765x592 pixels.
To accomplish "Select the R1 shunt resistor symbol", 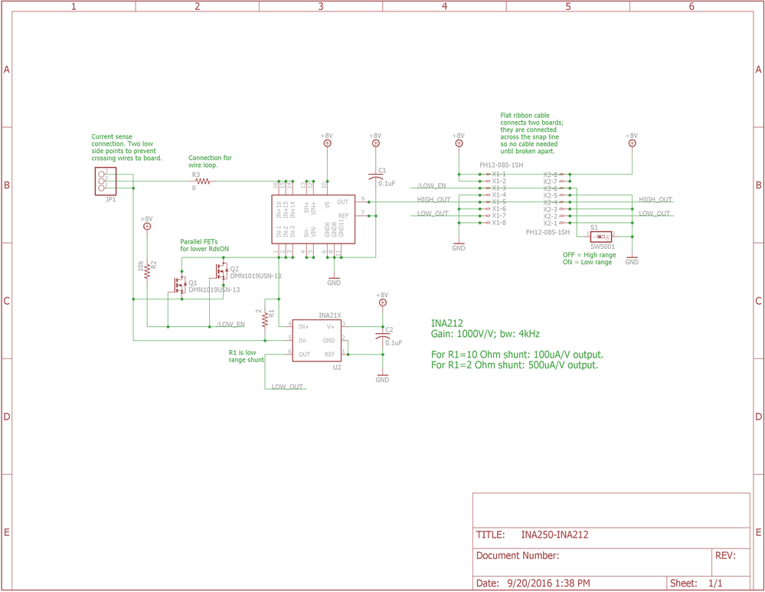I will click(x=265, y=319).
